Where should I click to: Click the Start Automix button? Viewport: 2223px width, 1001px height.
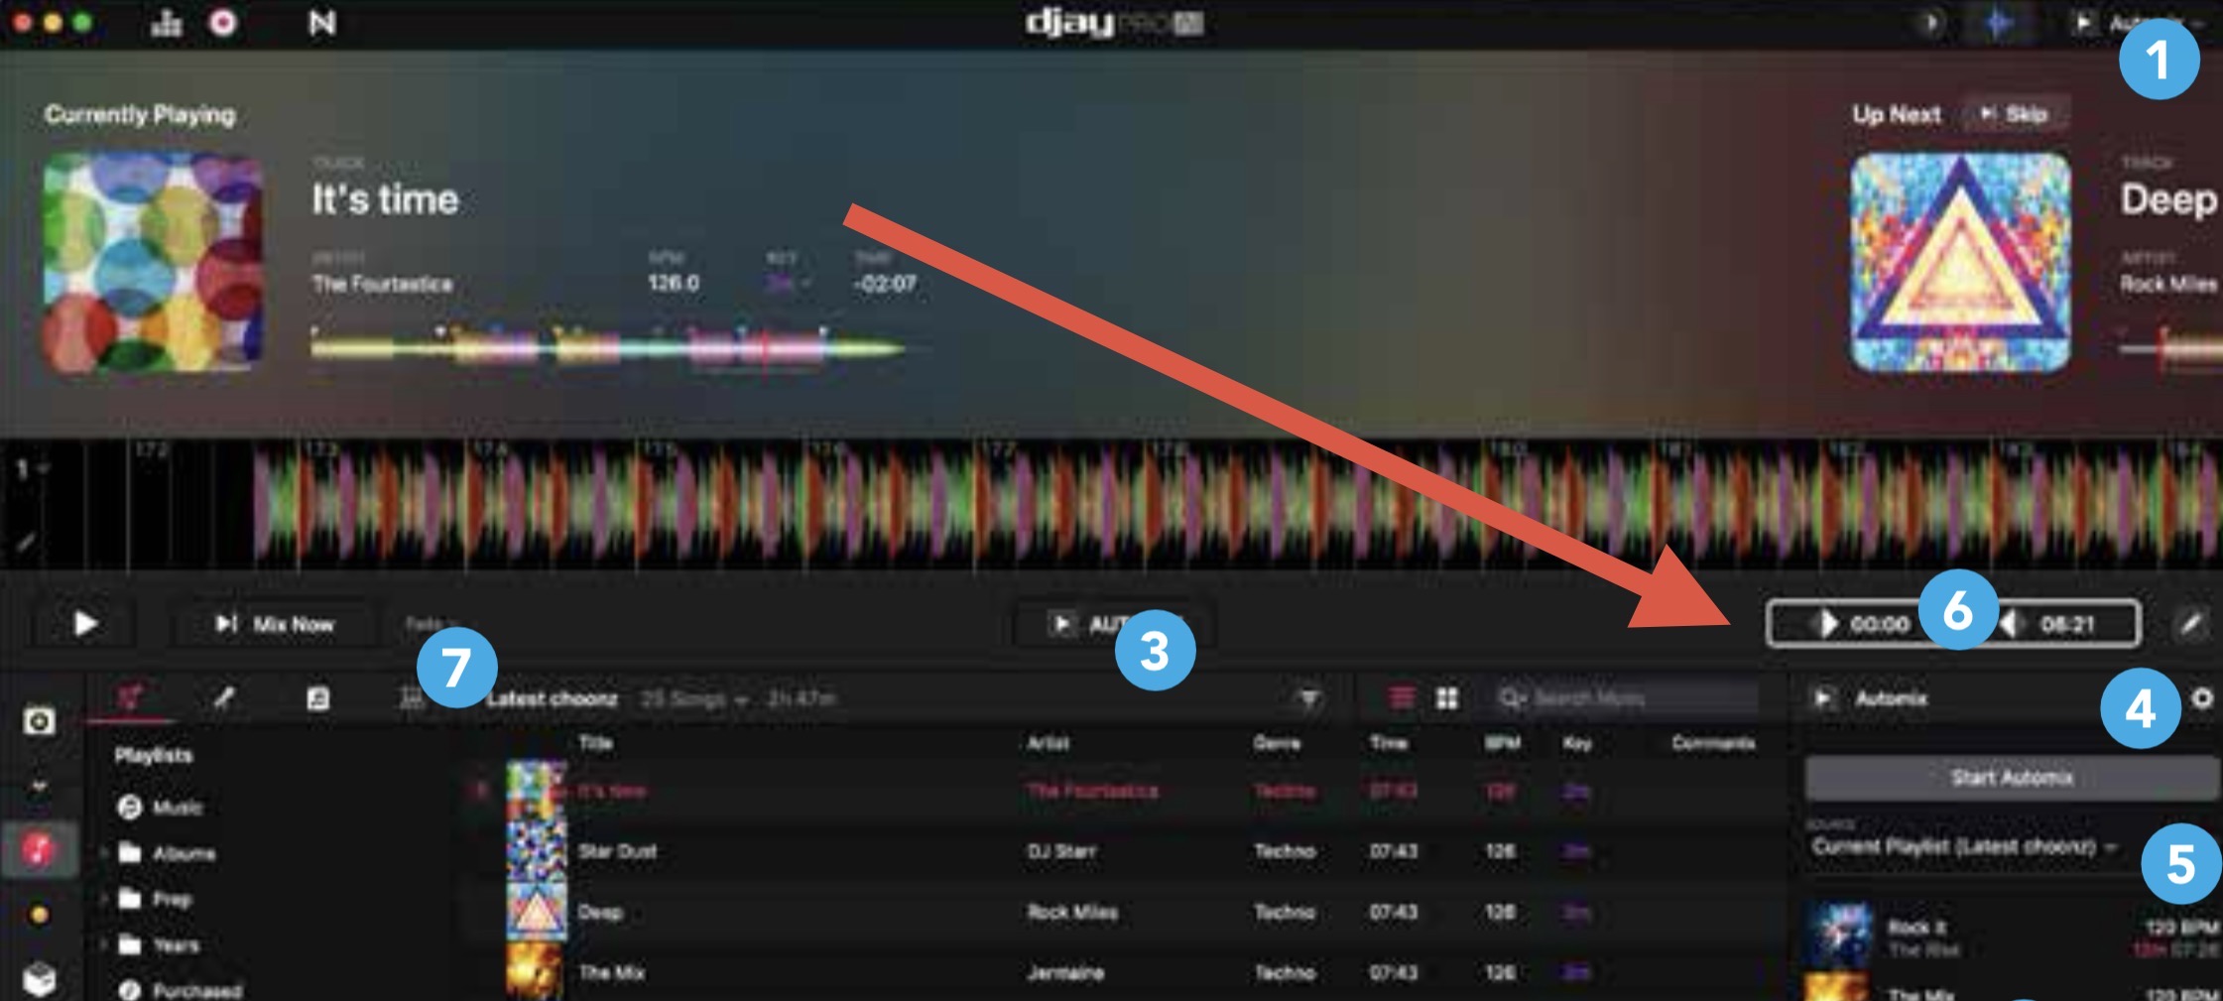click(x=2011, y=778)
